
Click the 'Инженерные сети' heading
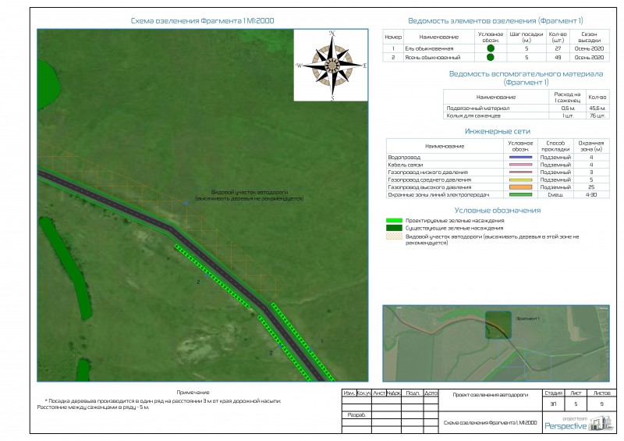498,131
